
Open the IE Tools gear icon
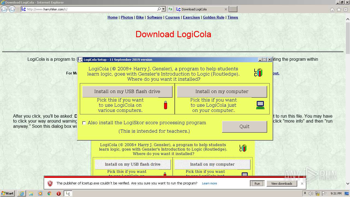(345, 10)
